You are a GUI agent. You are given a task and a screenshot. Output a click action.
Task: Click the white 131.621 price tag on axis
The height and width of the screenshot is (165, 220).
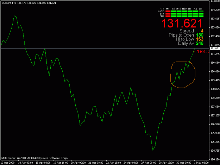coord(215,48)
